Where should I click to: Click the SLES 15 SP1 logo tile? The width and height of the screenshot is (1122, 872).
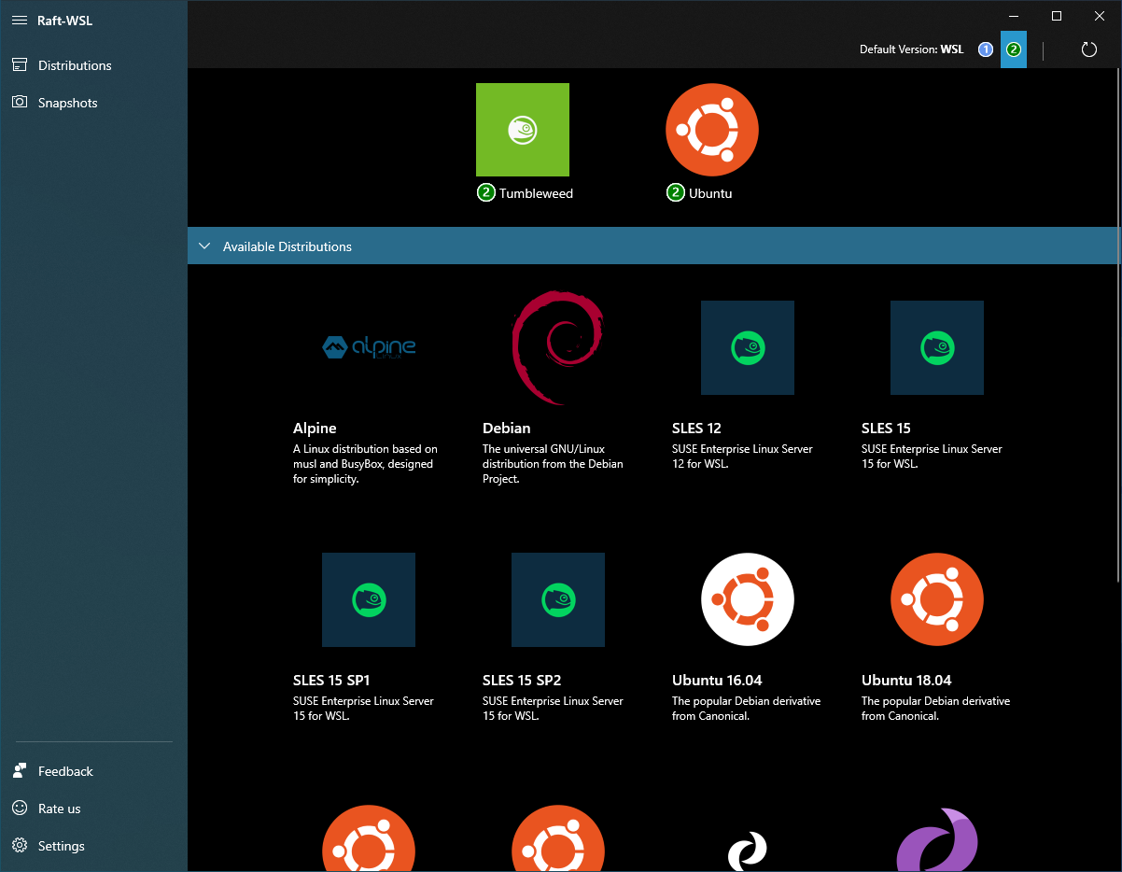coord(369,599)
